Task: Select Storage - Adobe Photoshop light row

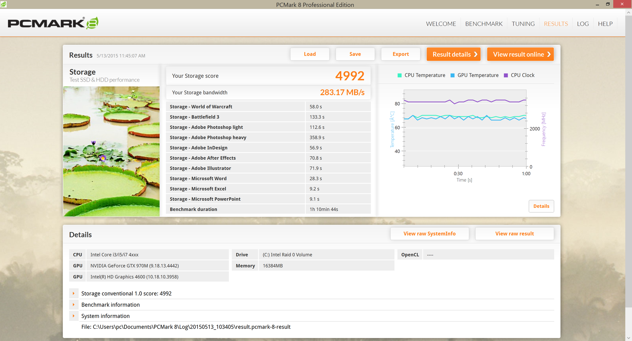Action: [268, 127]
